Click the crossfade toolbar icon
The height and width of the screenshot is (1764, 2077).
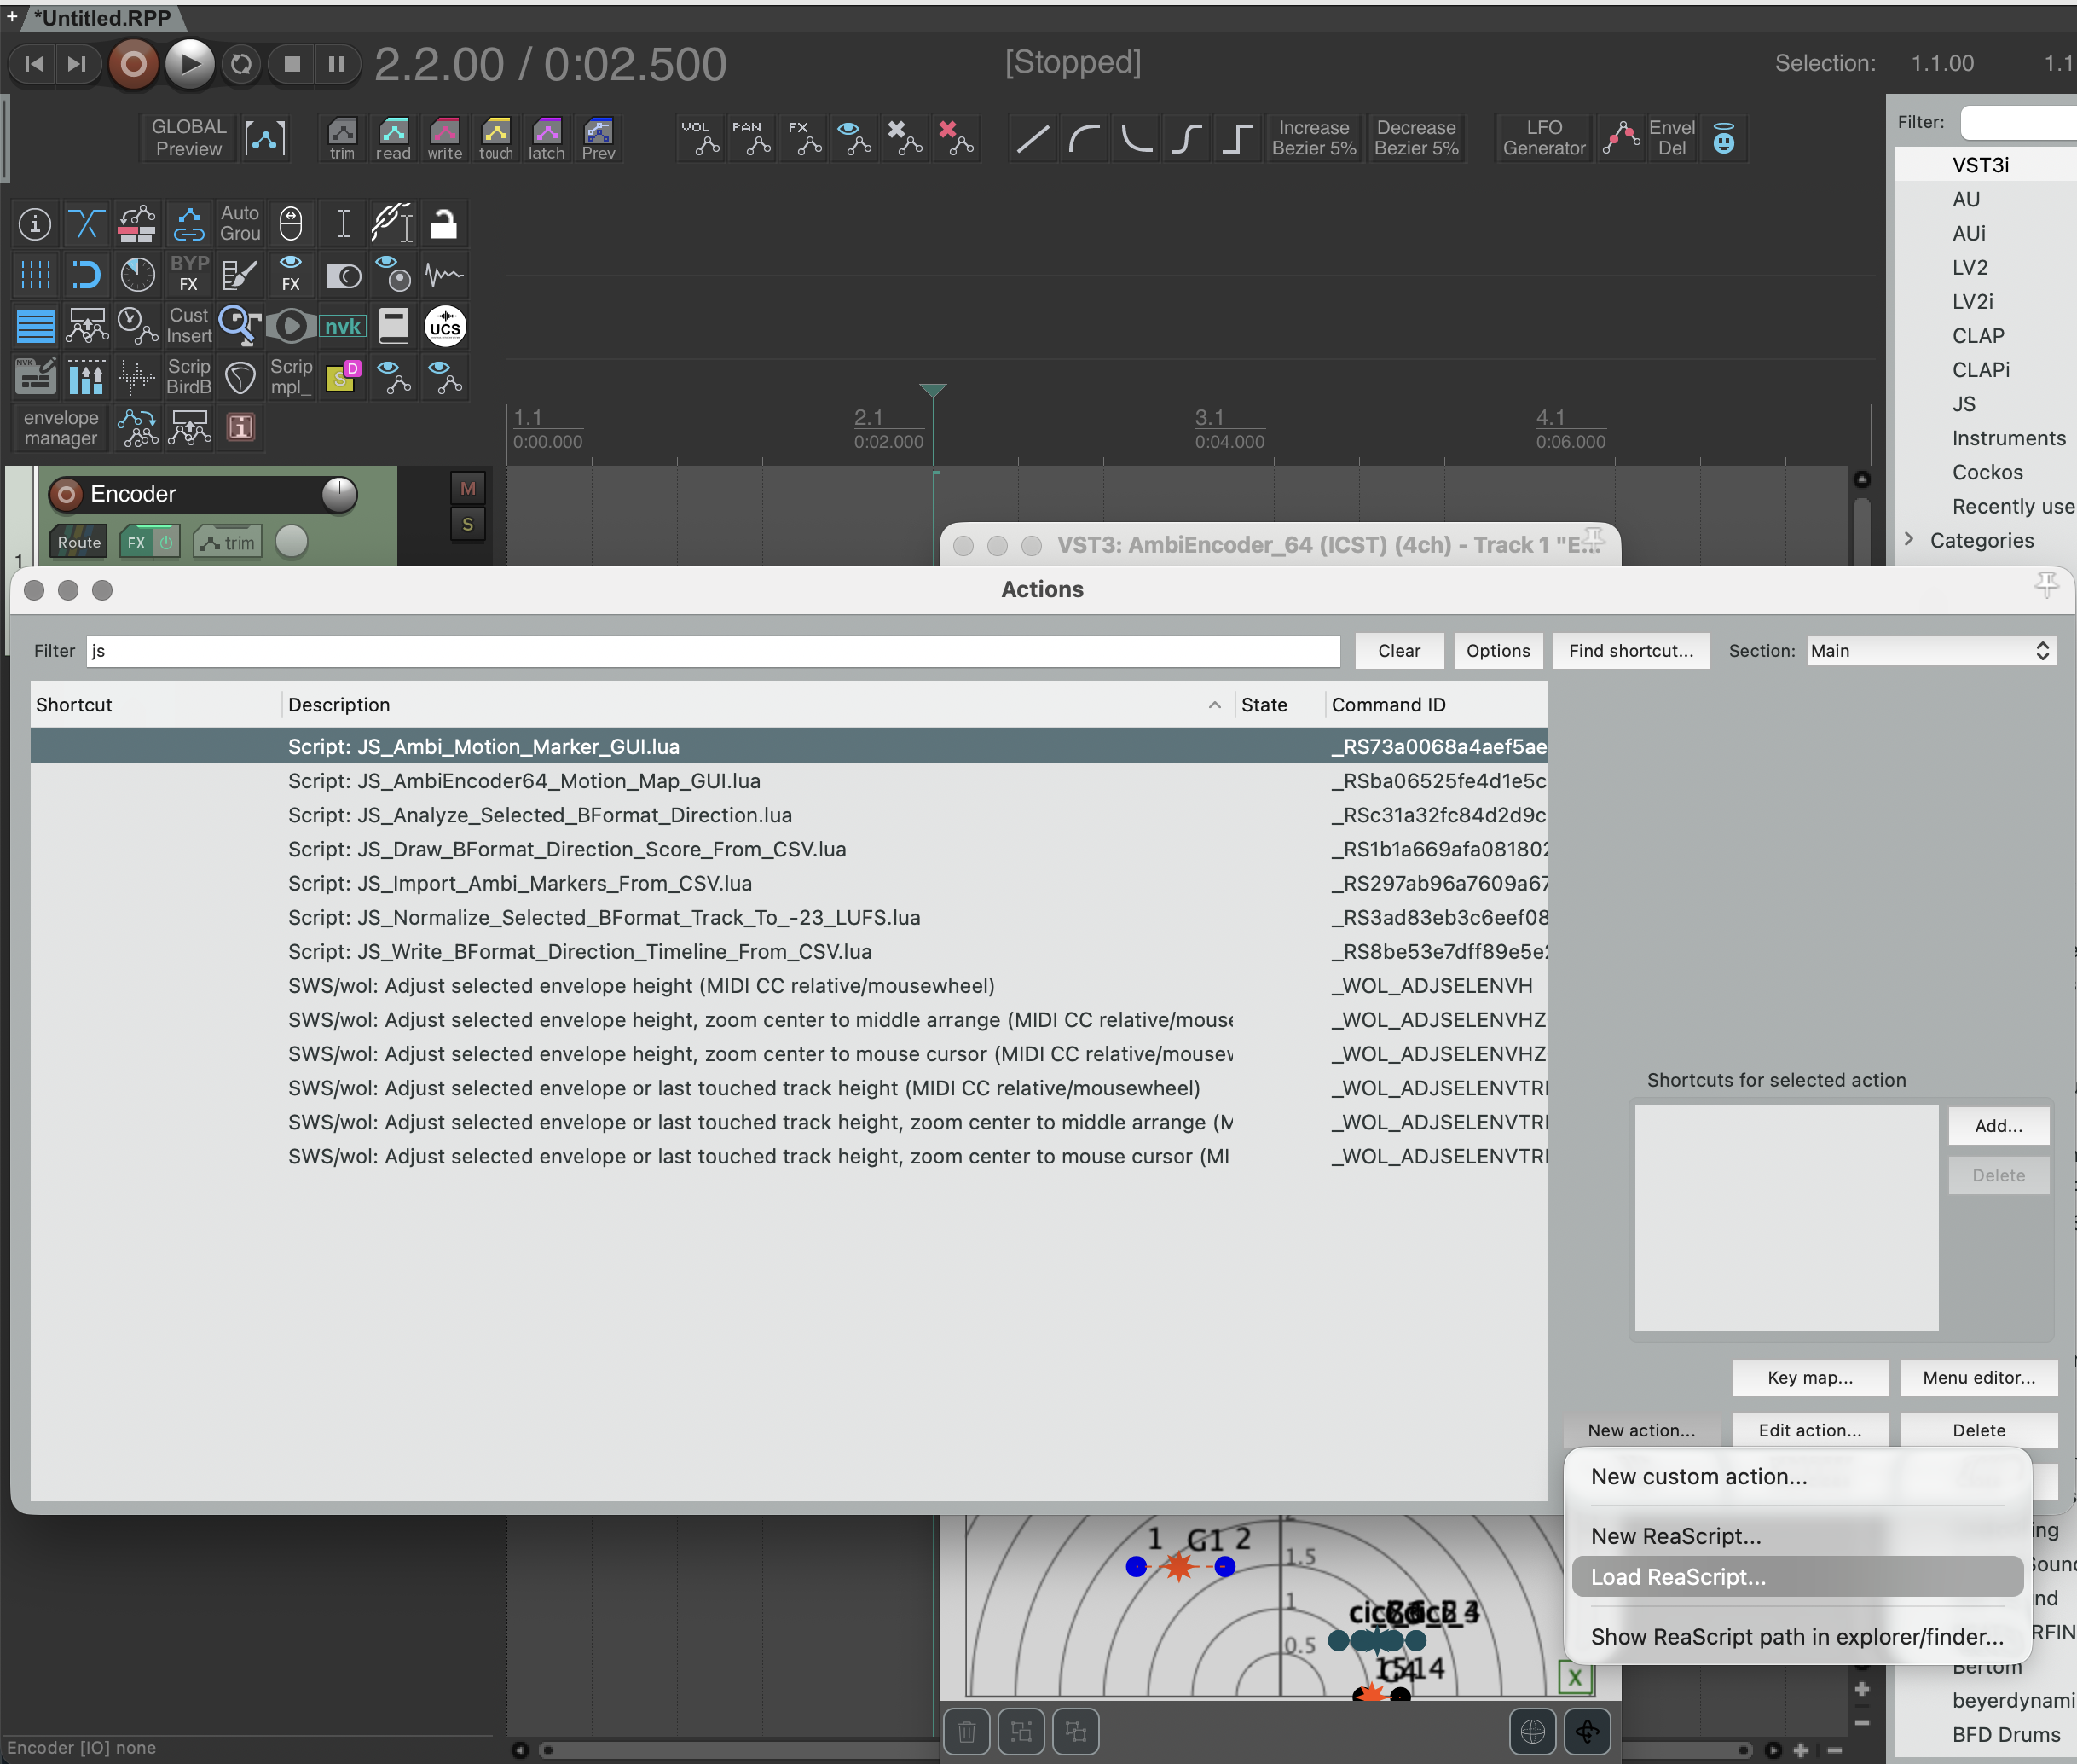pos(86,224)
